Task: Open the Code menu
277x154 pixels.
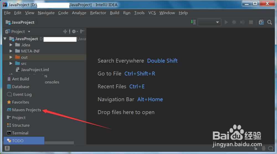Action: pyautogui.click(x=63, y=13)
